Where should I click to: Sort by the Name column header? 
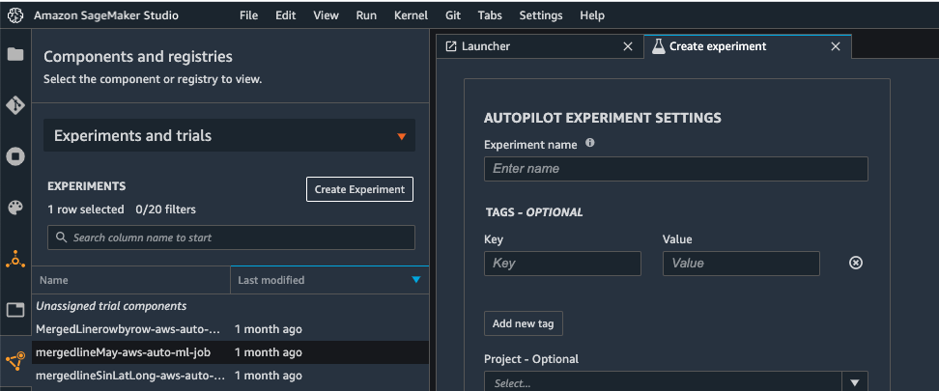pyautogui.click(x=131, y=280)
